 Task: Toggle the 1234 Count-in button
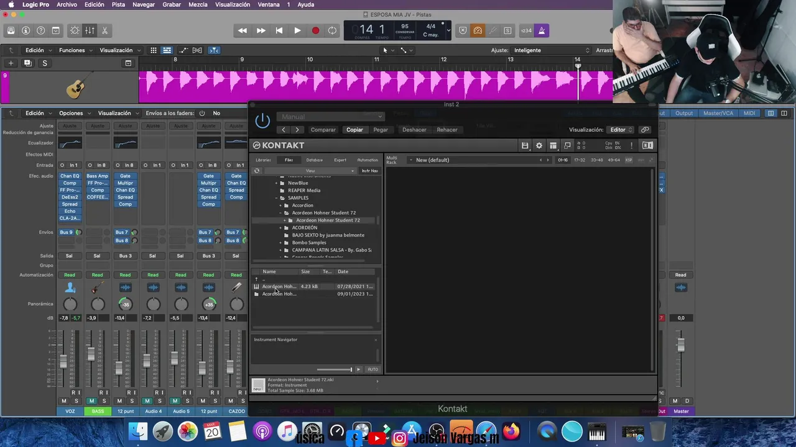(x=526, y=30)
